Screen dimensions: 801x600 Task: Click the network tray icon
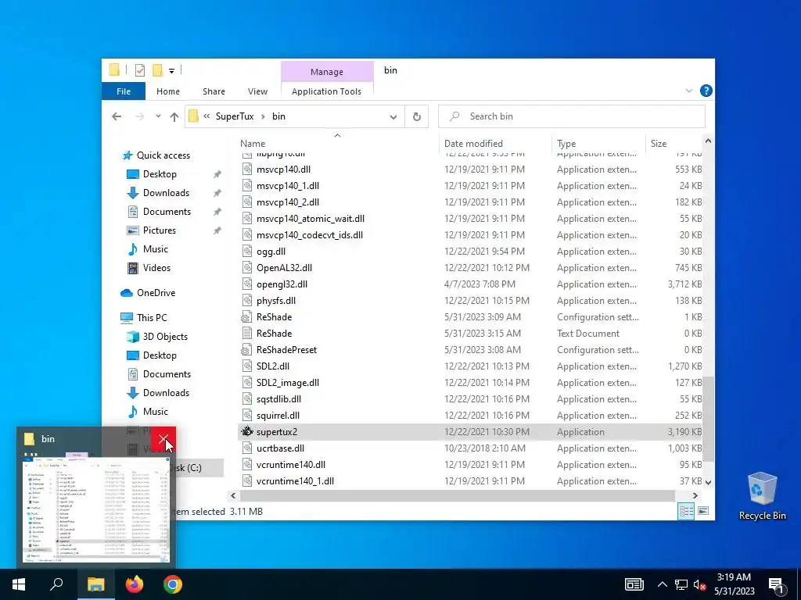[681, 584]
